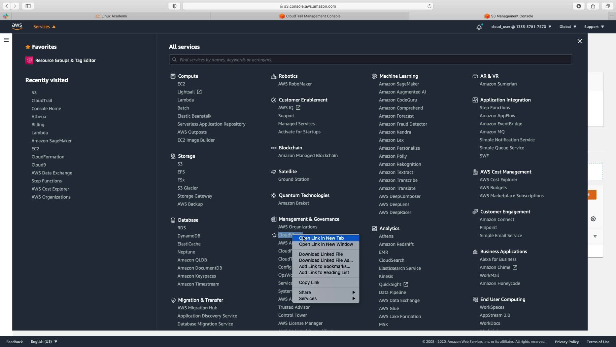Favorite CloudWatch with the star icon
616x347 pixels.
click(274, 235)
